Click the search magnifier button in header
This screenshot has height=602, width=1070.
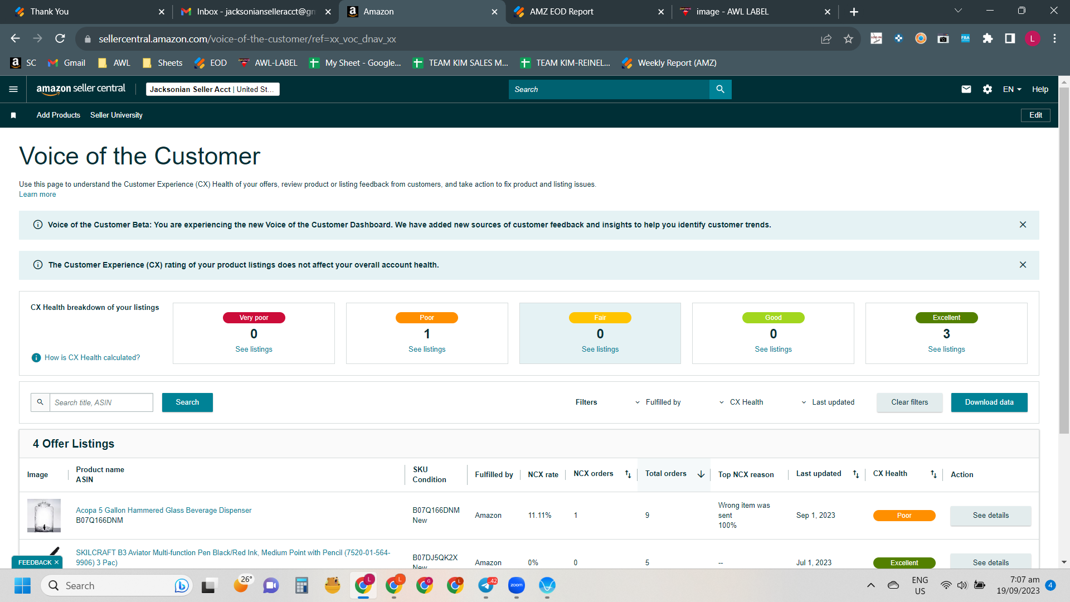pos(720,89)
